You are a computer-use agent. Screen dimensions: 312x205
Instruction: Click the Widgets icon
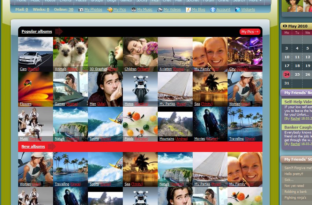[238, 10]
